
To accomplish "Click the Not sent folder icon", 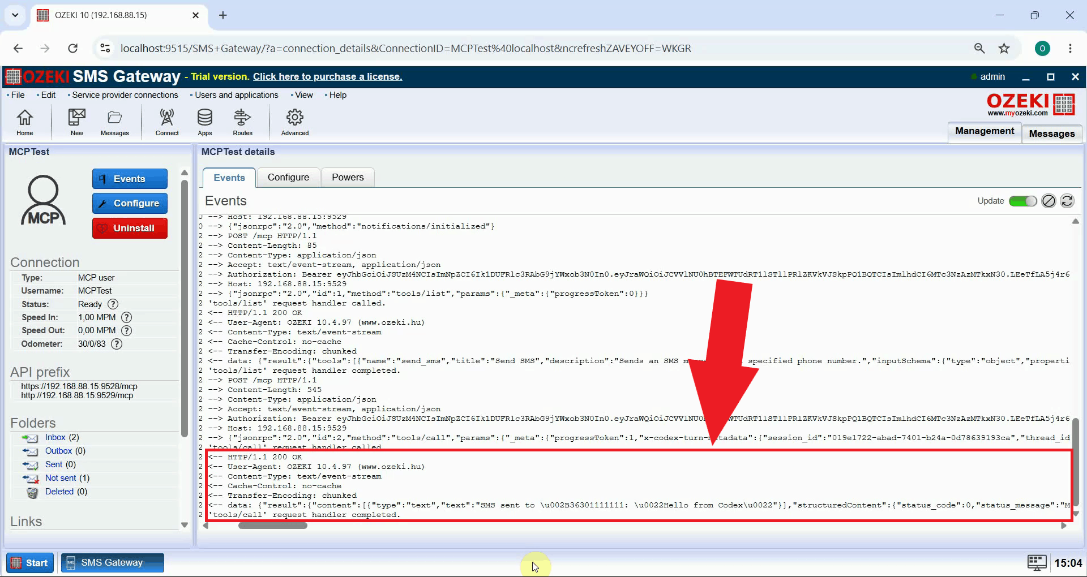I will point(30,479).
